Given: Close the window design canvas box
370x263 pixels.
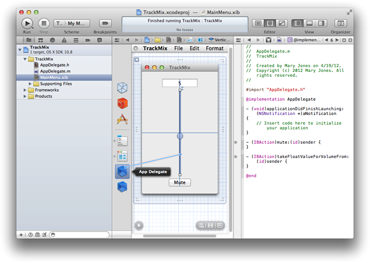Looking at the screenshot, I should pyautogui.click(x=137, y=60).
